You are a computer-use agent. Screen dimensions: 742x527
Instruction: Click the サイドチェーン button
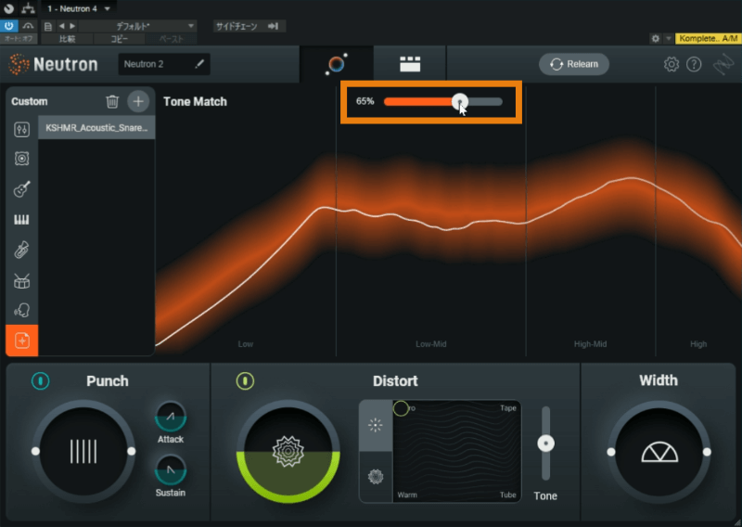[249, 26]
